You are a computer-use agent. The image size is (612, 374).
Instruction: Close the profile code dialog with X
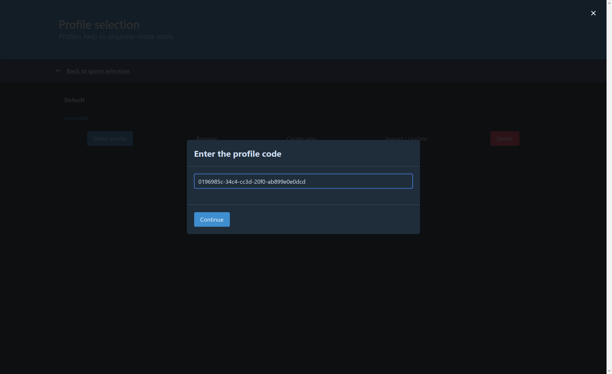coord(593,13)
